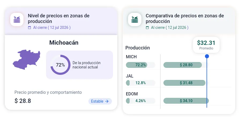Click the title "Comparativa de precios en zonas de producción"
Viewport: 240px width, 120px height.
click(x=185, y=18)
